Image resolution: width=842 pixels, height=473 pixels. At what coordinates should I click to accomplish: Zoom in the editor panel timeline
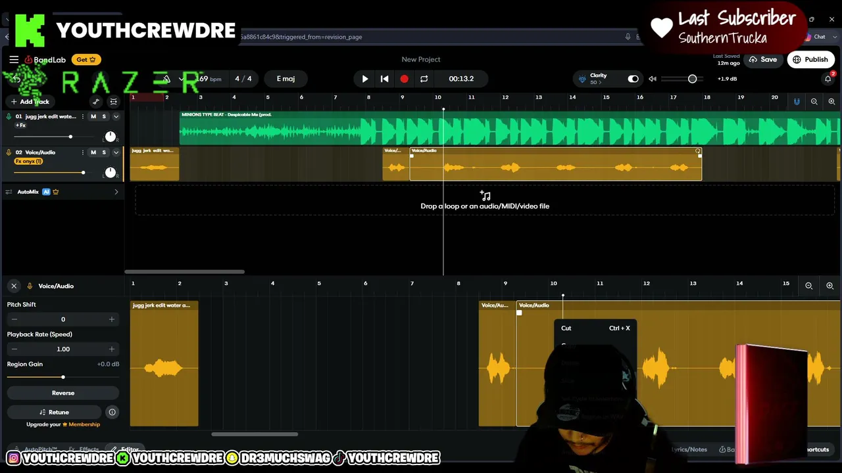tap(830, 286)
